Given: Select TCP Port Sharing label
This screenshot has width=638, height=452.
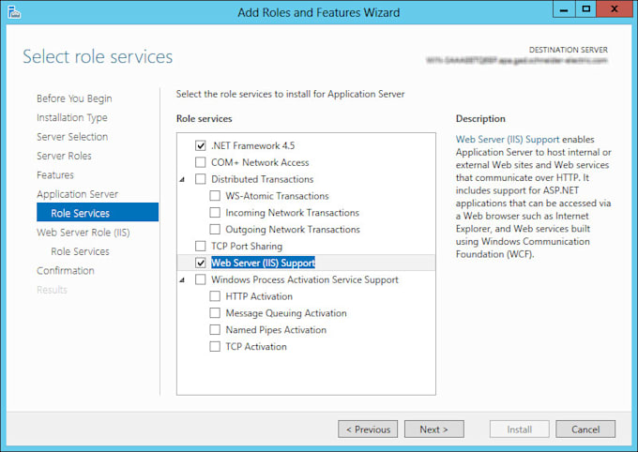Looking at the screenshot, I should tap(247, 246).
